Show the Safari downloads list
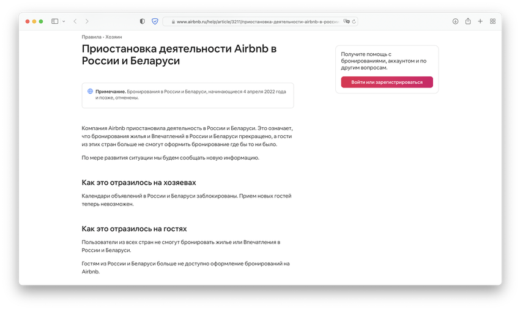 [455, 21]
